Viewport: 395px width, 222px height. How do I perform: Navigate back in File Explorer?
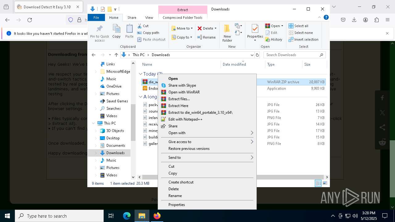tap(94, 55)
